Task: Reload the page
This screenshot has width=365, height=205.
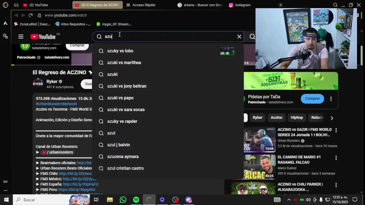Action: click(x=31, y=15)
